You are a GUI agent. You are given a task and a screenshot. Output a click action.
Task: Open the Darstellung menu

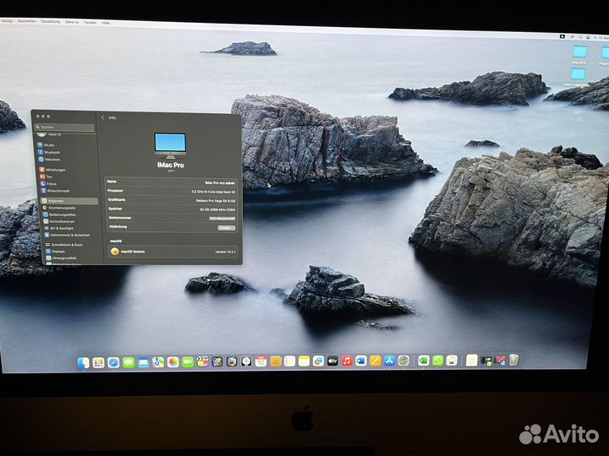point(51,22)
